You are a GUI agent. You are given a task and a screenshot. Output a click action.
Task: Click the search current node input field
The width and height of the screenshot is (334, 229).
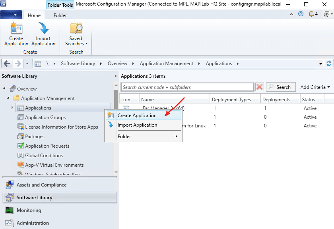click(187, 87)
